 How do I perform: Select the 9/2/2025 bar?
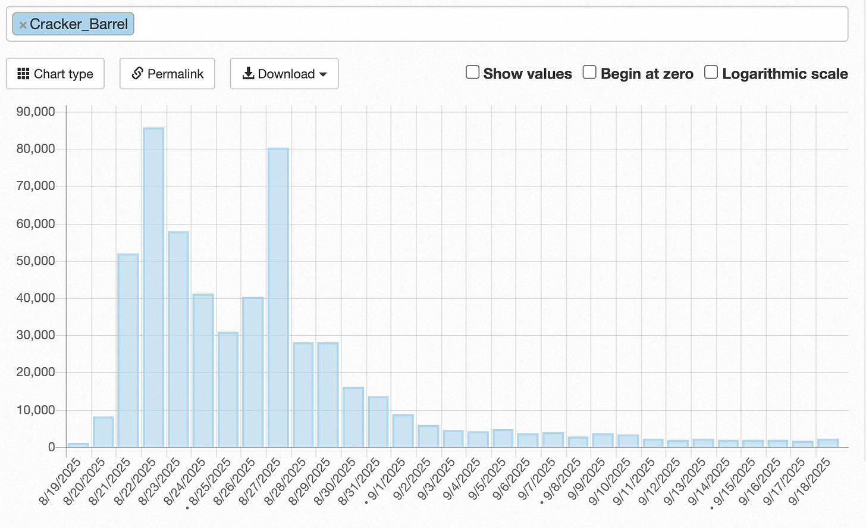point(428,436)
